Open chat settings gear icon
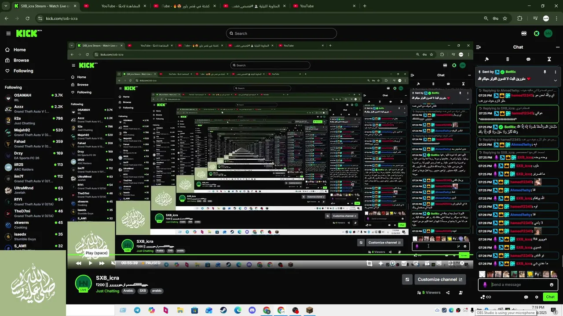Image resolution: width=563 pixels, height=316 pixels. [537, 297]
